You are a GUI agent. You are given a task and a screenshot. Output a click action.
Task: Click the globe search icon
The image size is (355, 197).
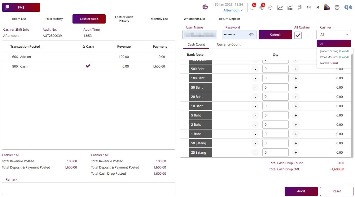click(205, 7)
